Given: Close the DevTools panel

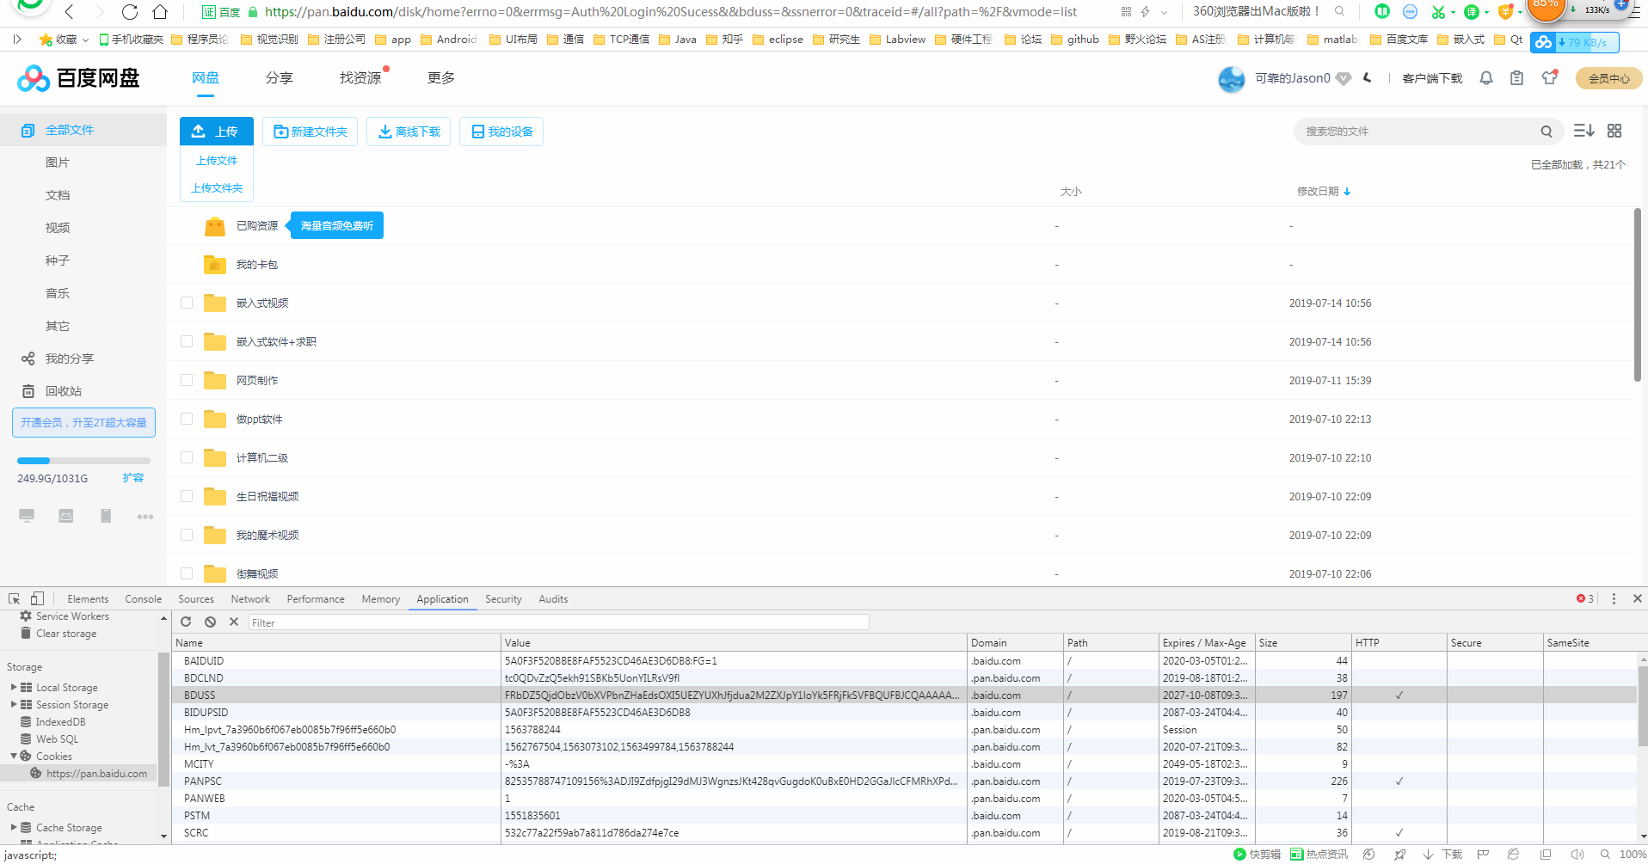Looking at the screenshot, I should tap(1638, 598).
